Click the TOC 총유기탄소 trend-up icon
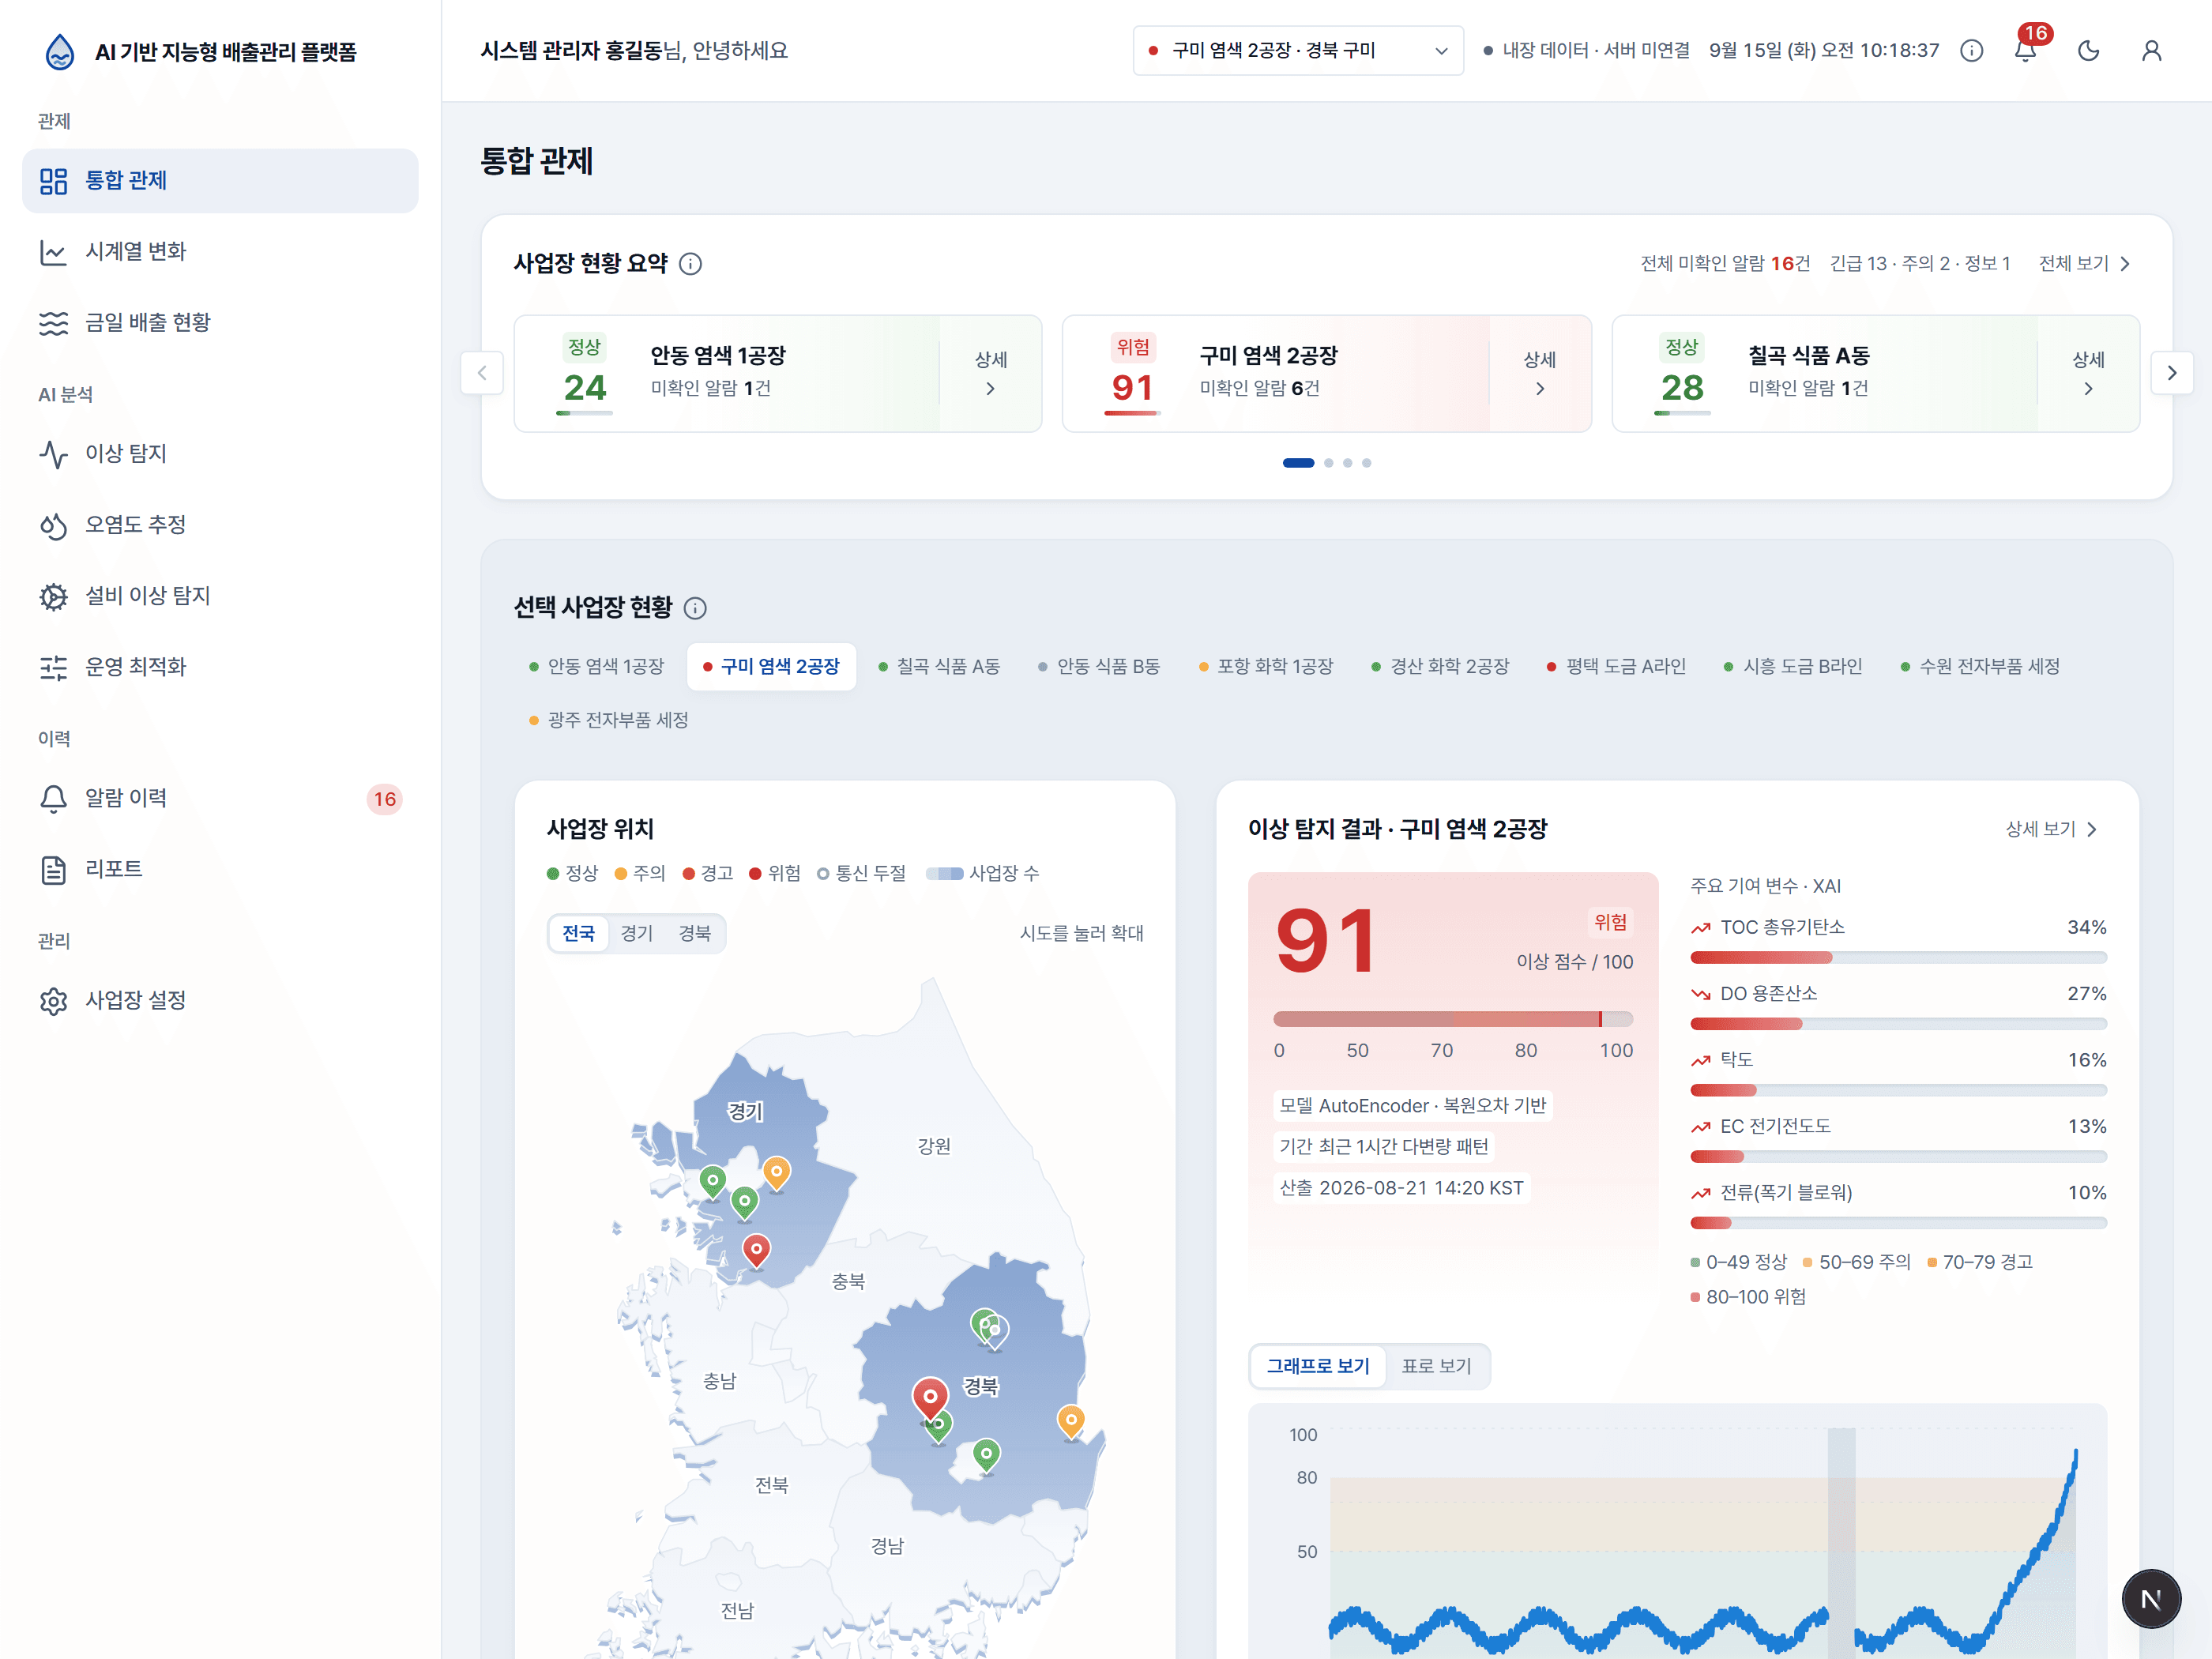This screenshot has height=1659, width=2212. click(x=1700, y=928)
